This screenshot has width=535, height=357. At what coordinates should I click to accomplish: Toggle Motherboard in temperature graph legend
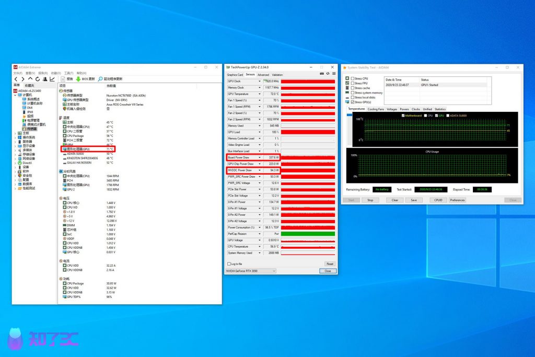403,116
